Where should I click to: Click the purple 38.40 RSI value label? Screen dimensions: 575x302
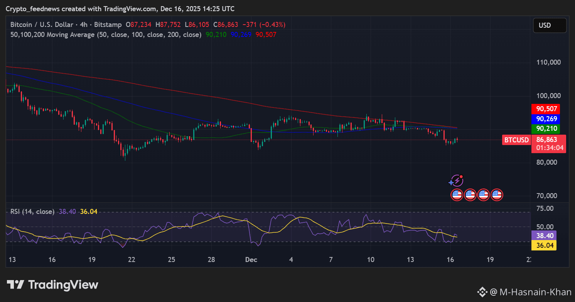pos(543,235)
